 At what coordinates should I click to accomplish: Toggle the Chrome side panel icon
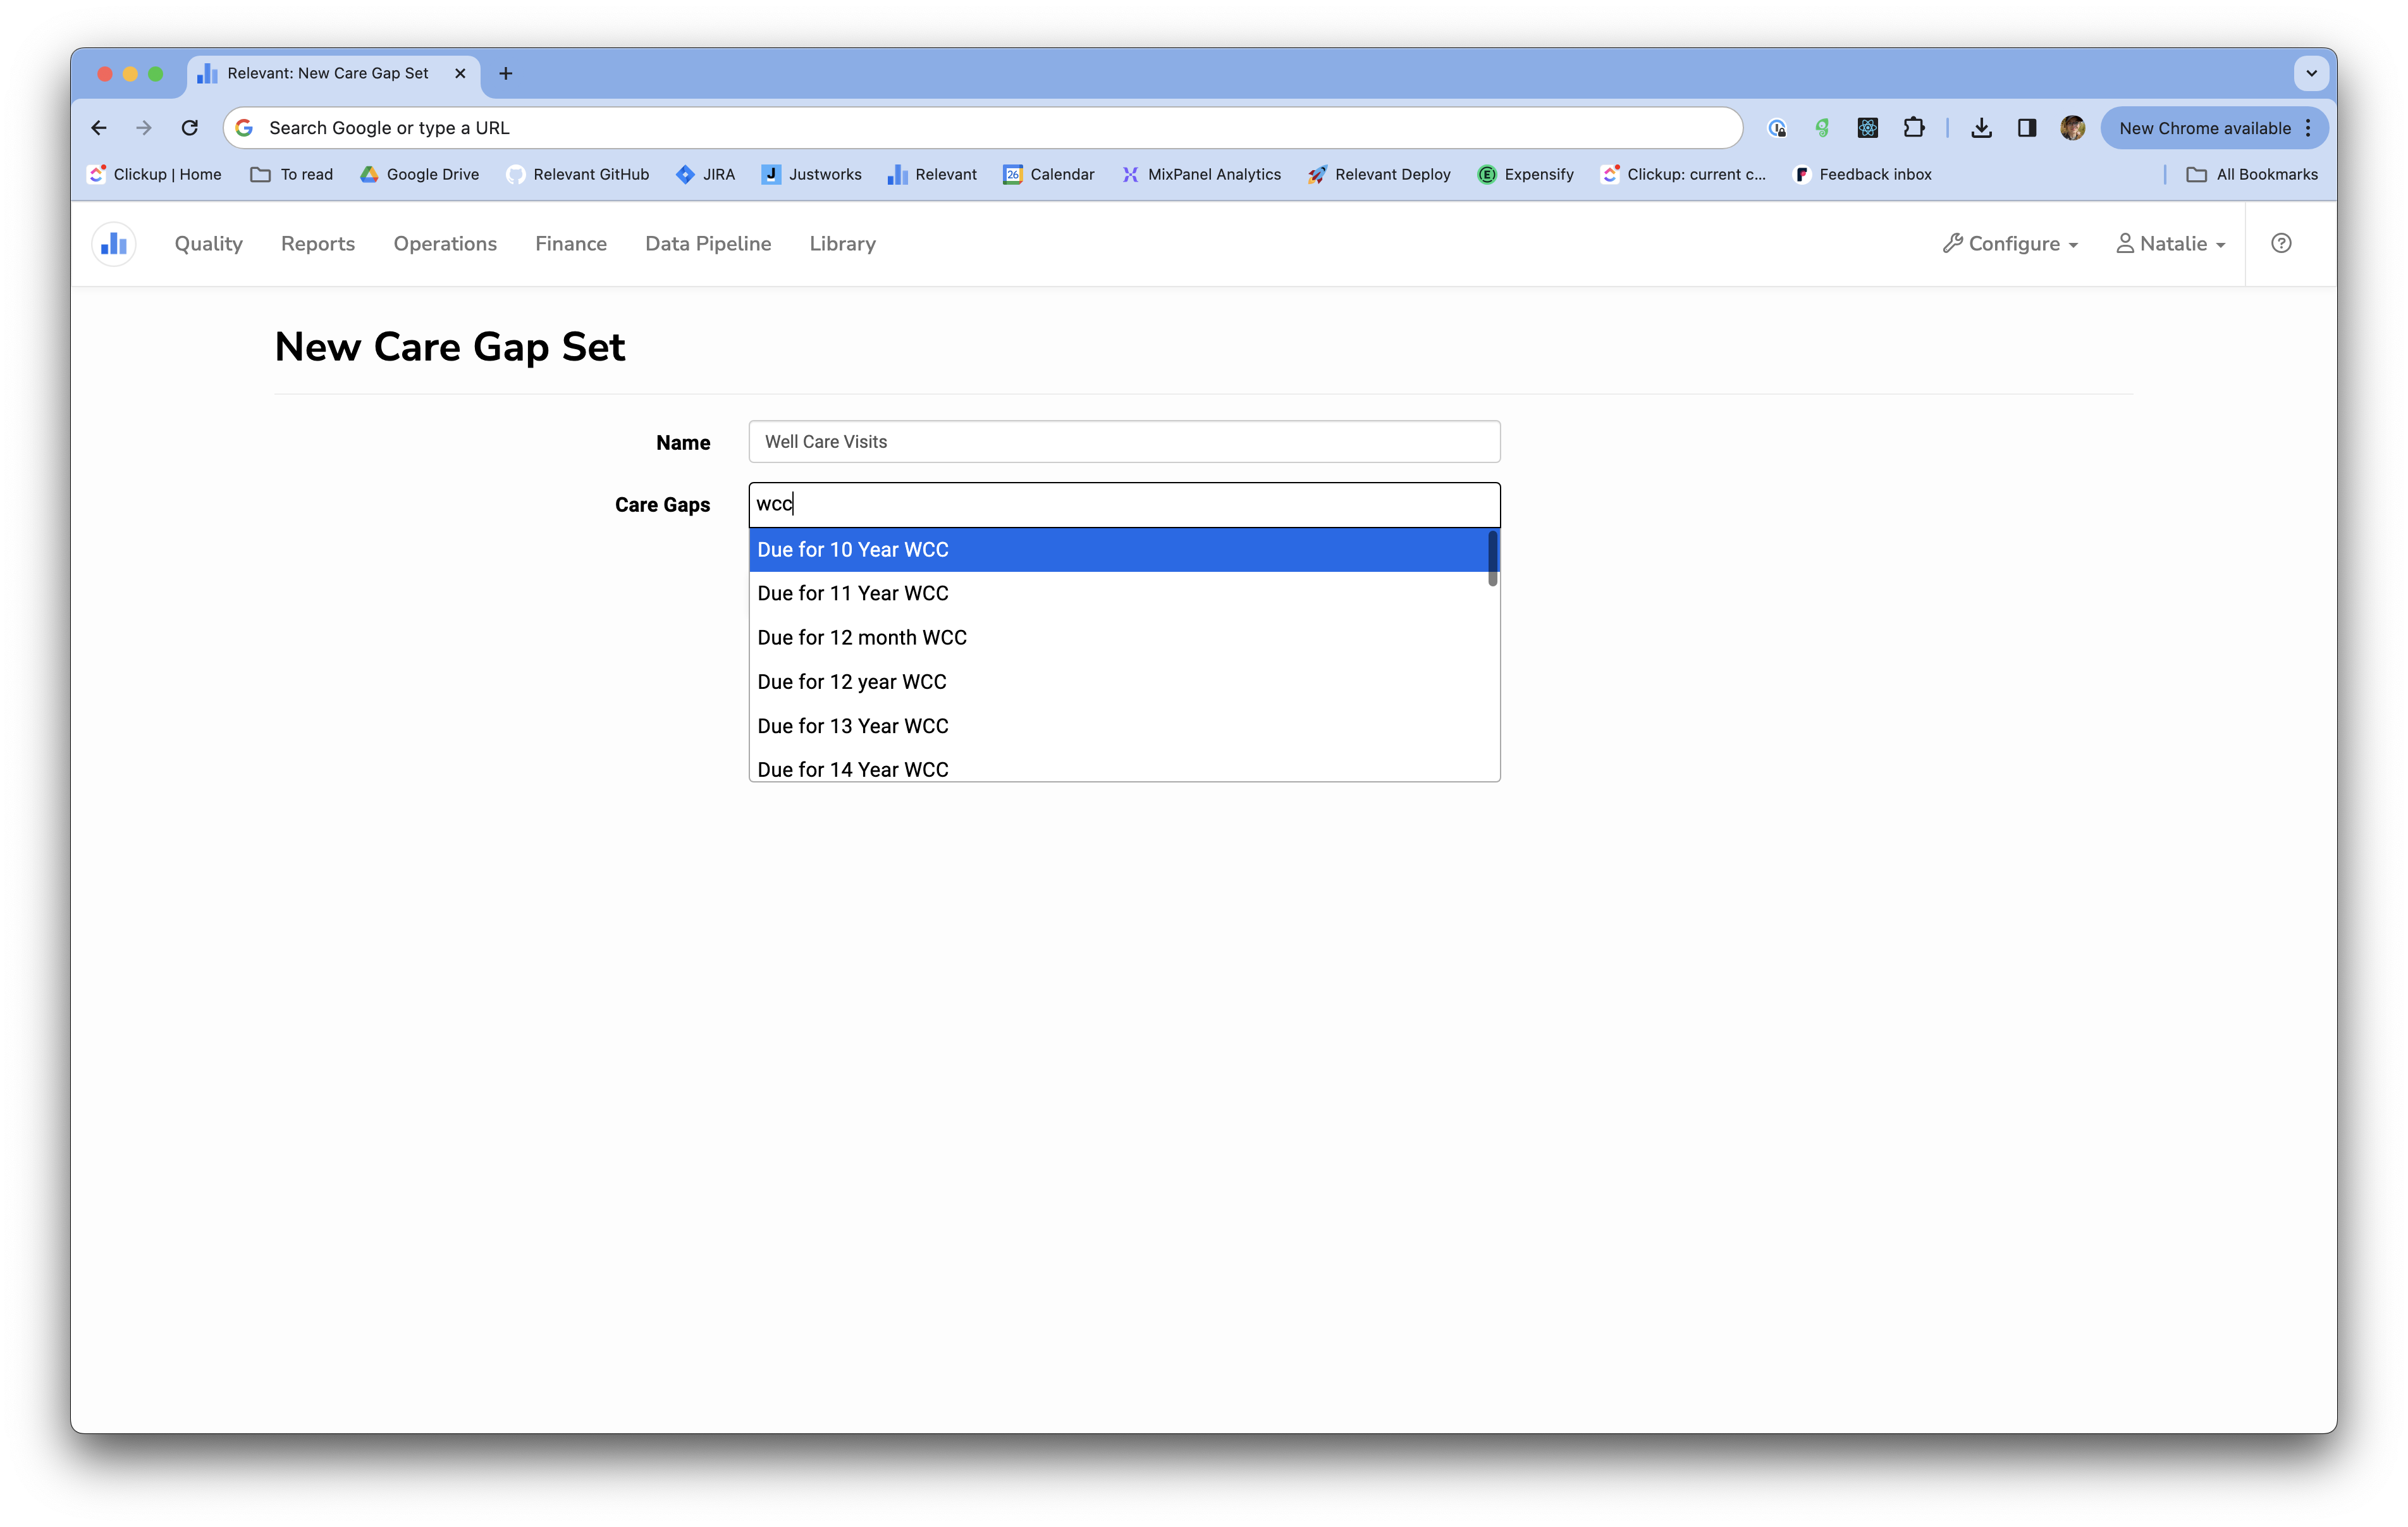2026,128
